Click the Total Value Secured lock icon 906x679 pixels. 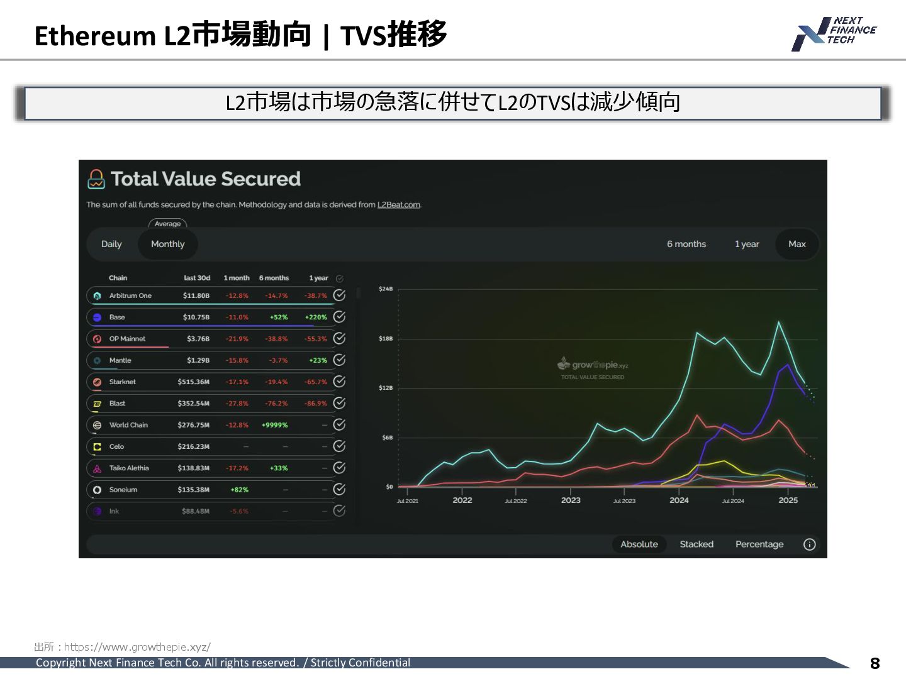[x=96, y=179]
